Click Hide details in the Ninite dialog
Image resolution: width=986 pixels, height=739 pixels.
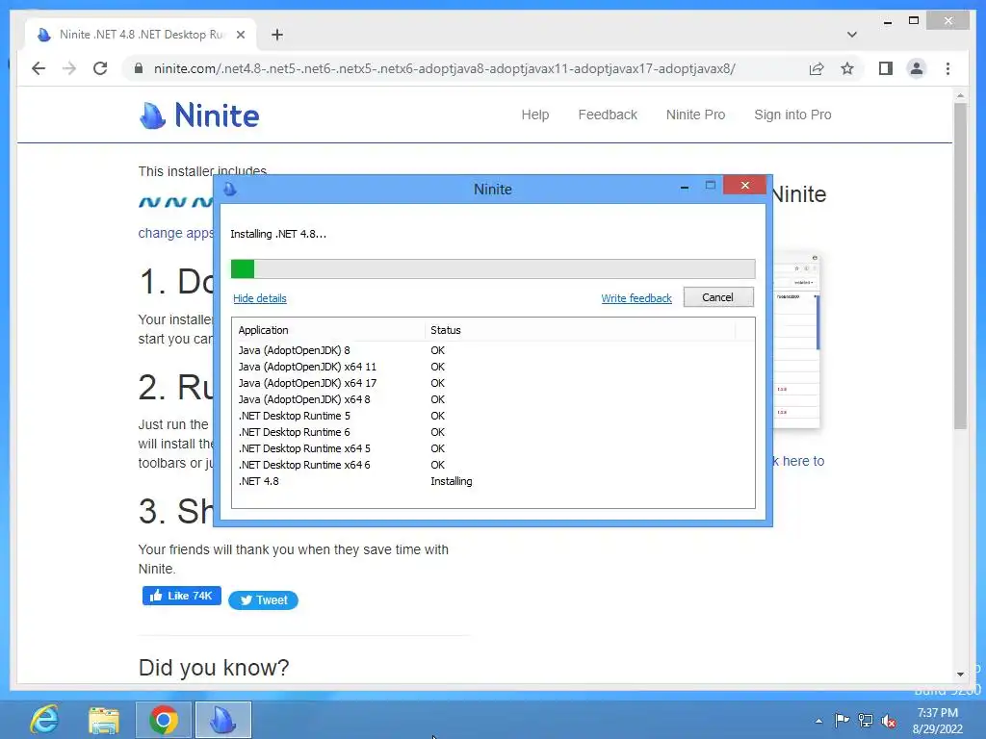(x=260, y=298)
